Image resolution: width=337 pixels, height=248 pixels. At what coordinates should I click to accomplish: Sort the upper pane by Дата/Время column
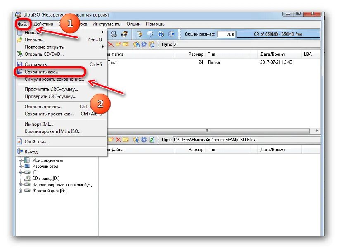[280, 54]
